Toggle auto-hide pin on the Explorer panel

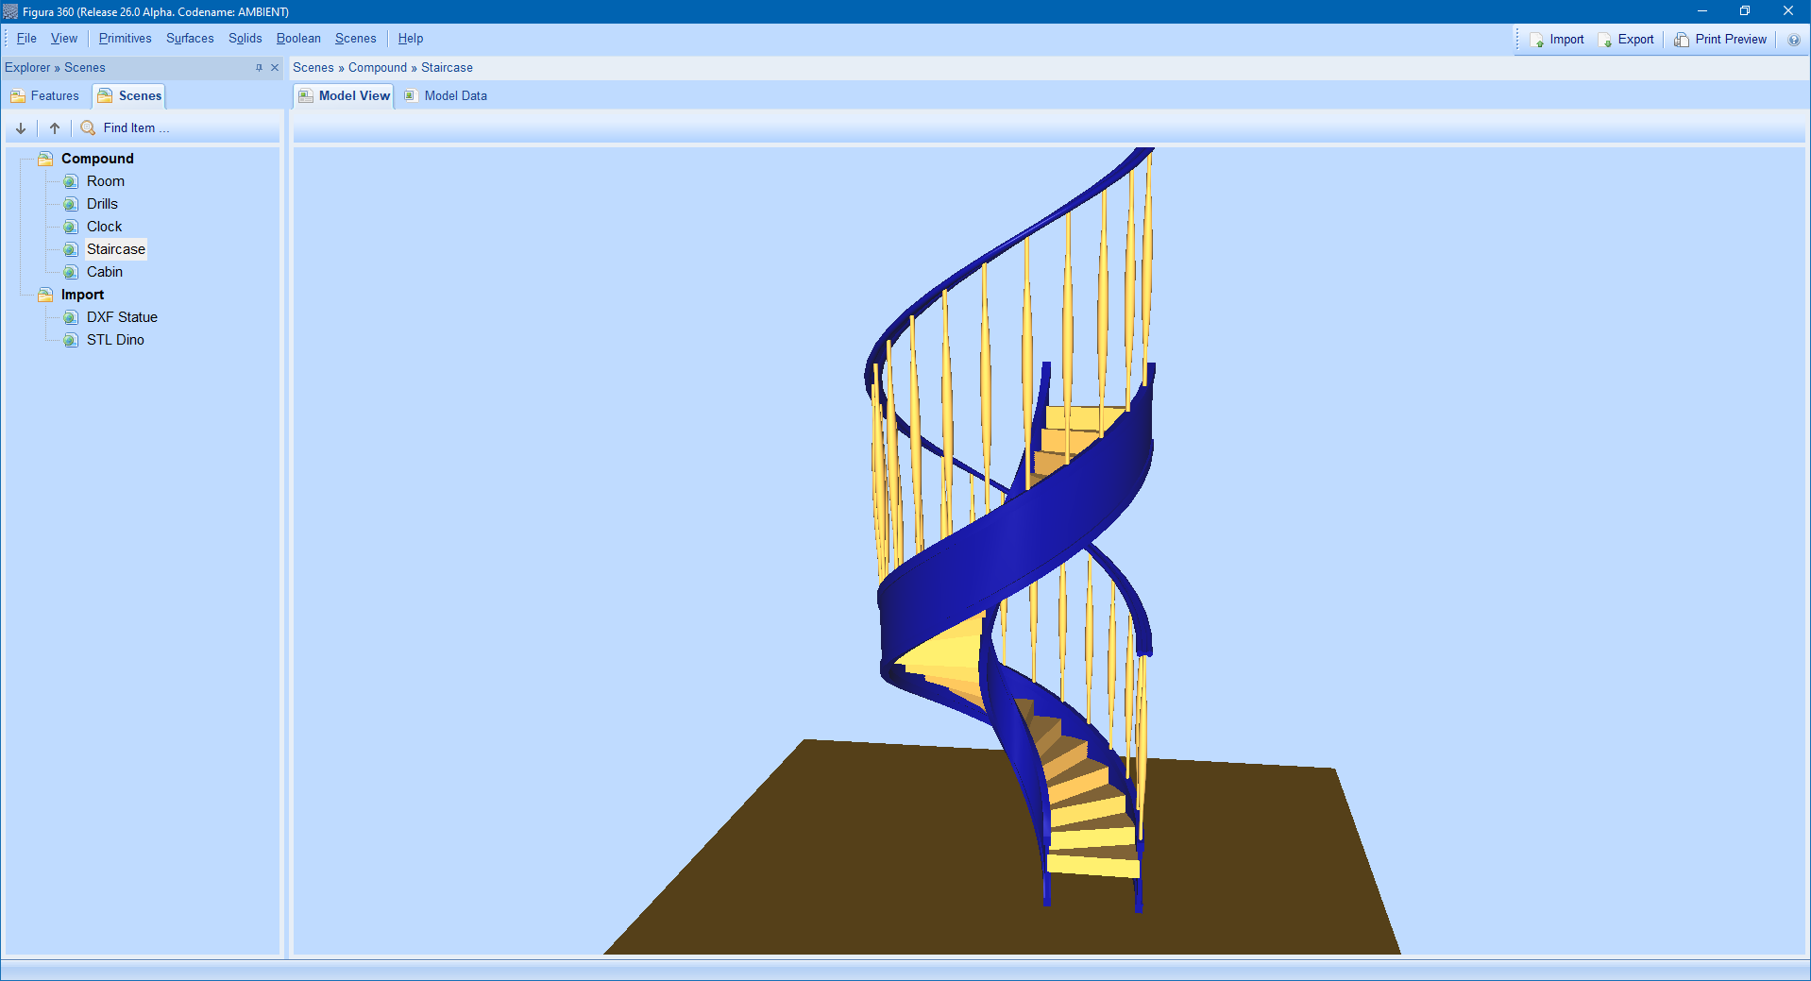pos(259,67)
